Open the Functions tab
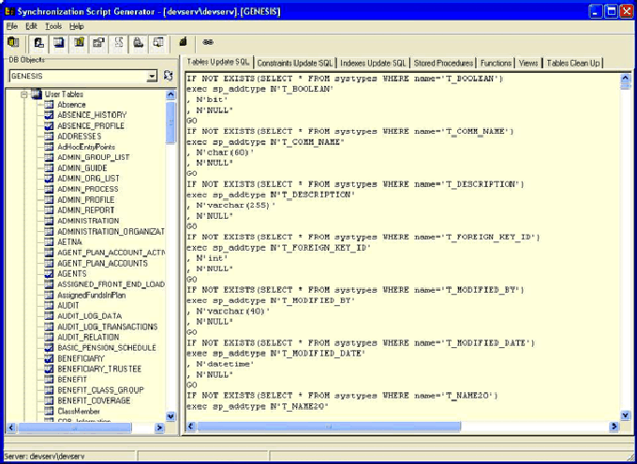Screen dimensions: 637x464 pos(496,64)
